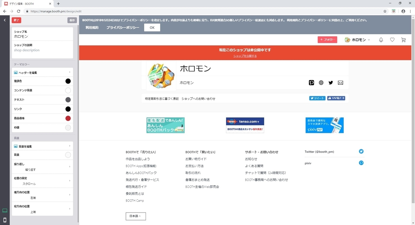Go back in browser history
The height and width of the screenshot is (225, 415).
click(5, 11)
